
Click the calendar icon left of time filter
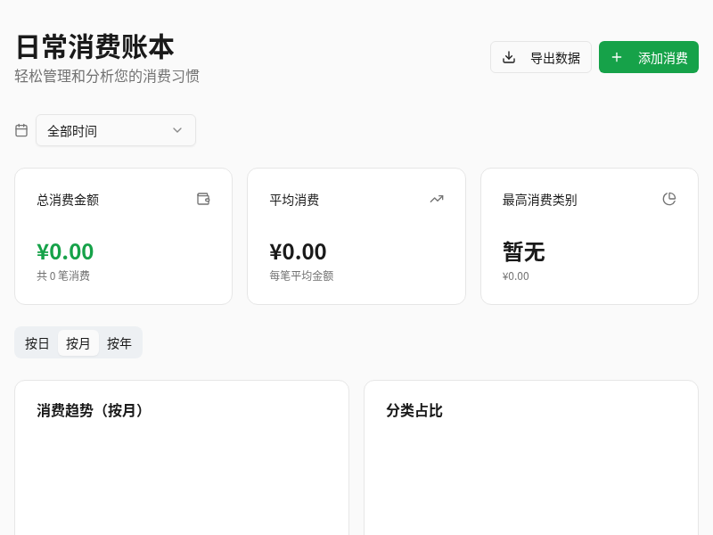[21, 130]
